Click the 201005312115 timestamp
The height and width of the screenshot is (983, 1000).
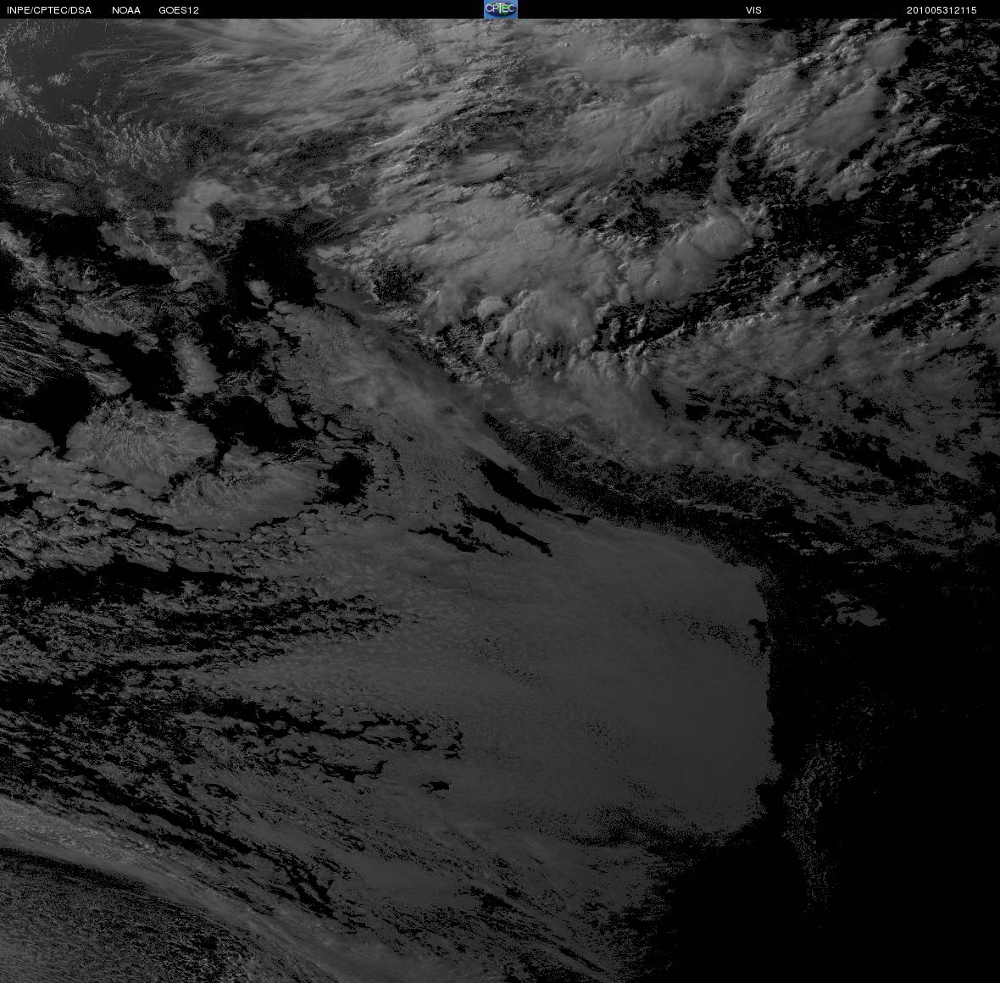tap(942, 10)
